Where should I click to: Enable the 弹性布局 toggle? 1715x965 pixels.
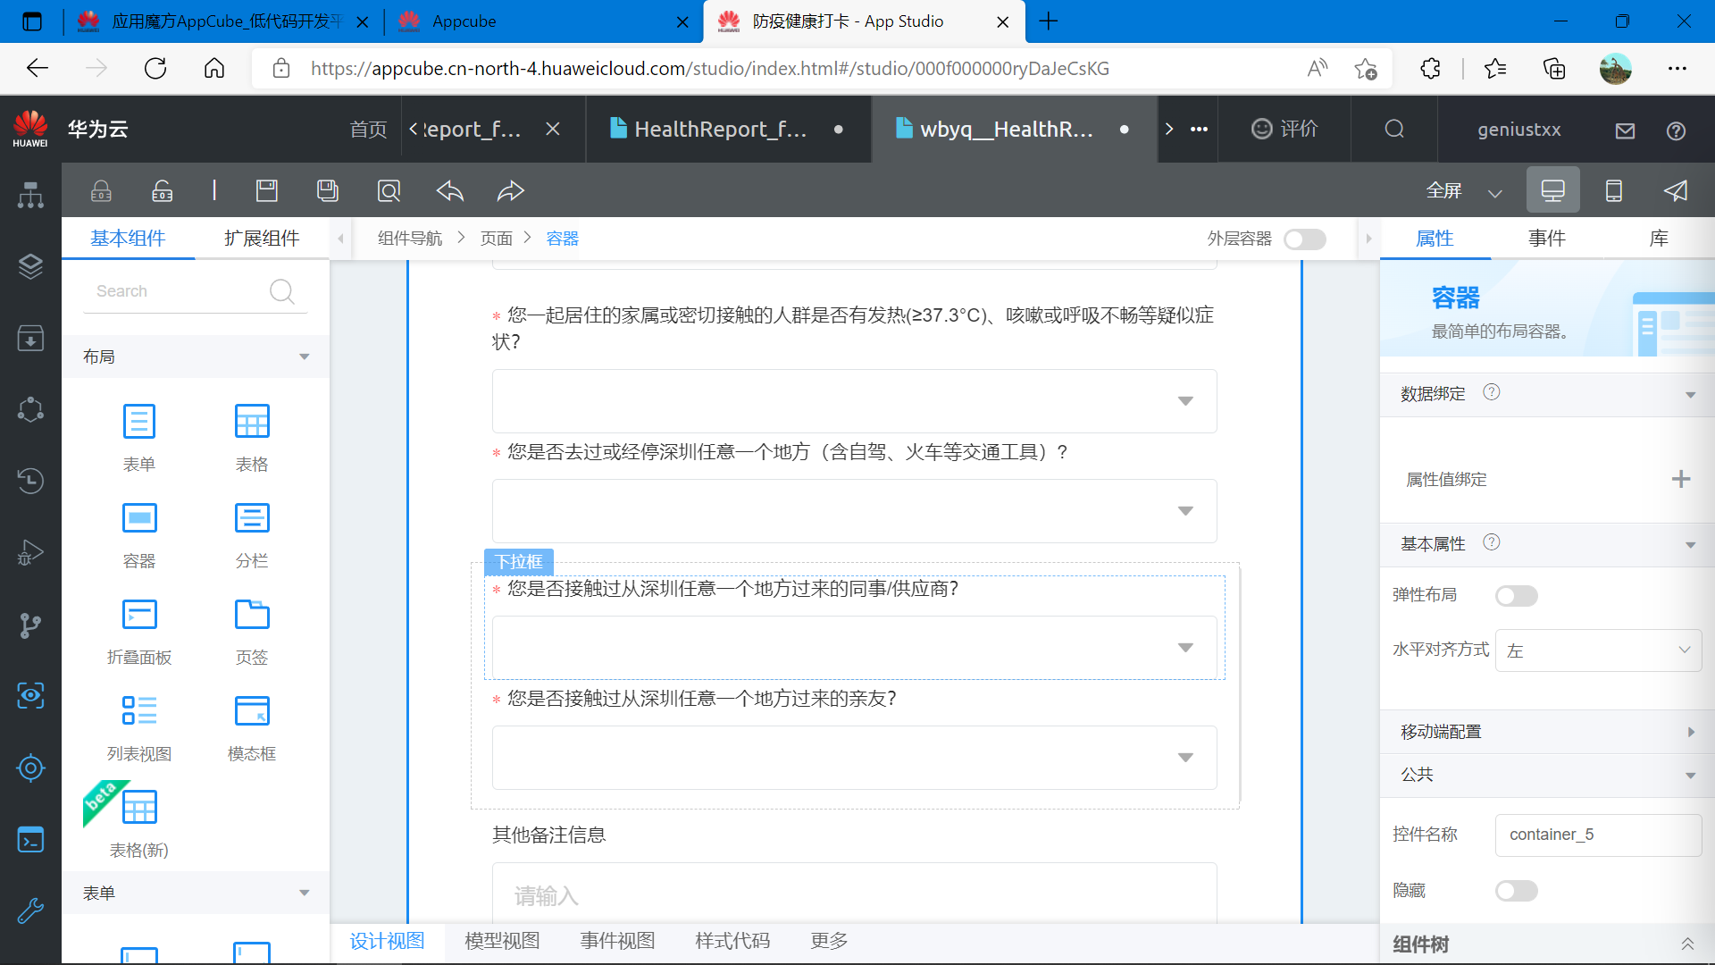1516,594
